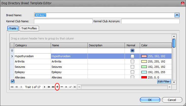Click Epilepsy cell in Name column
The height and width of the screenshot is (106, 186).
(x=69, y=72)
